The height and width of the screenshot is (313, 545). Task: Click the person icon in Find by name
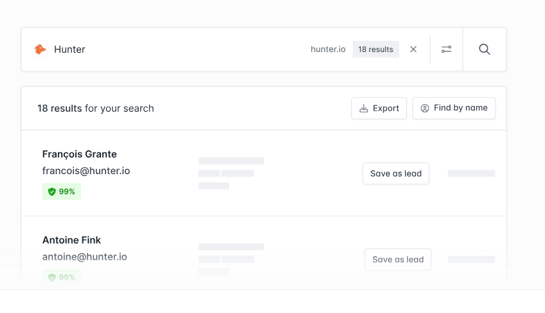[425, 108]
